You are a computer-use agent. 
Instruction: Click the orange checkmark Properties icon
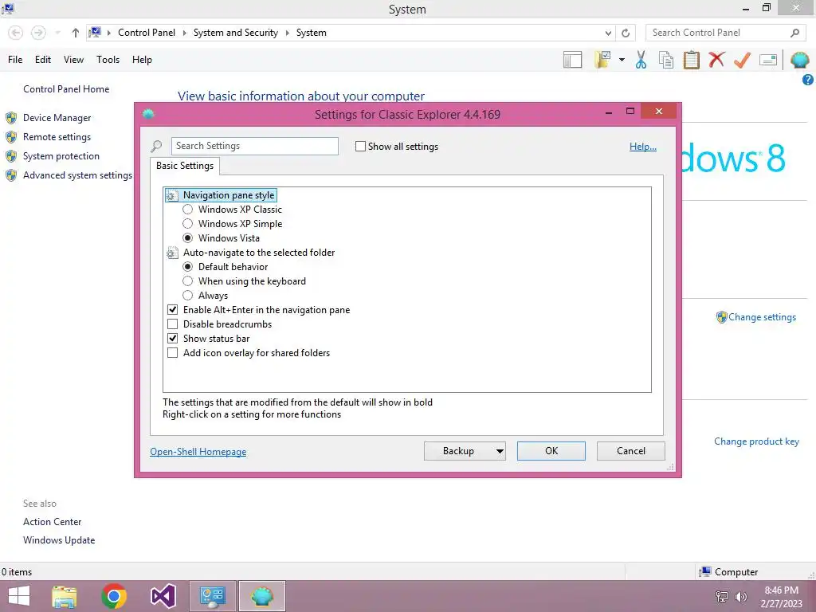tap(742, 60)
